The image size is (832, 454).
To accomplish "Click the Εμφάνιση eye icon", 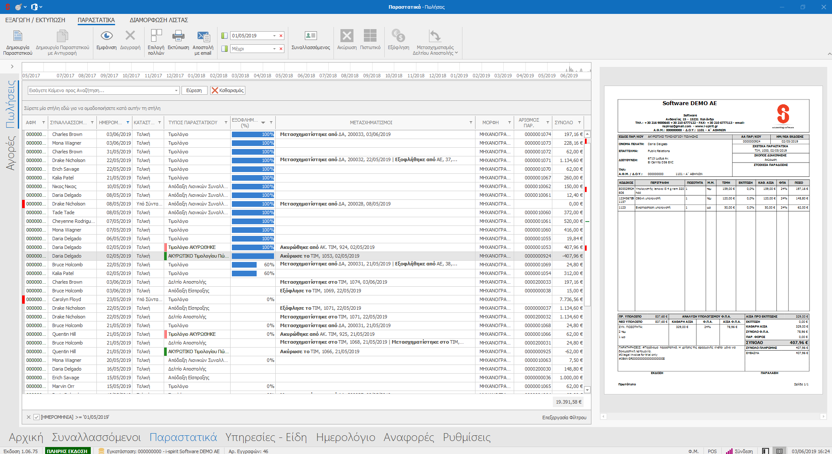I will (106, 36).
